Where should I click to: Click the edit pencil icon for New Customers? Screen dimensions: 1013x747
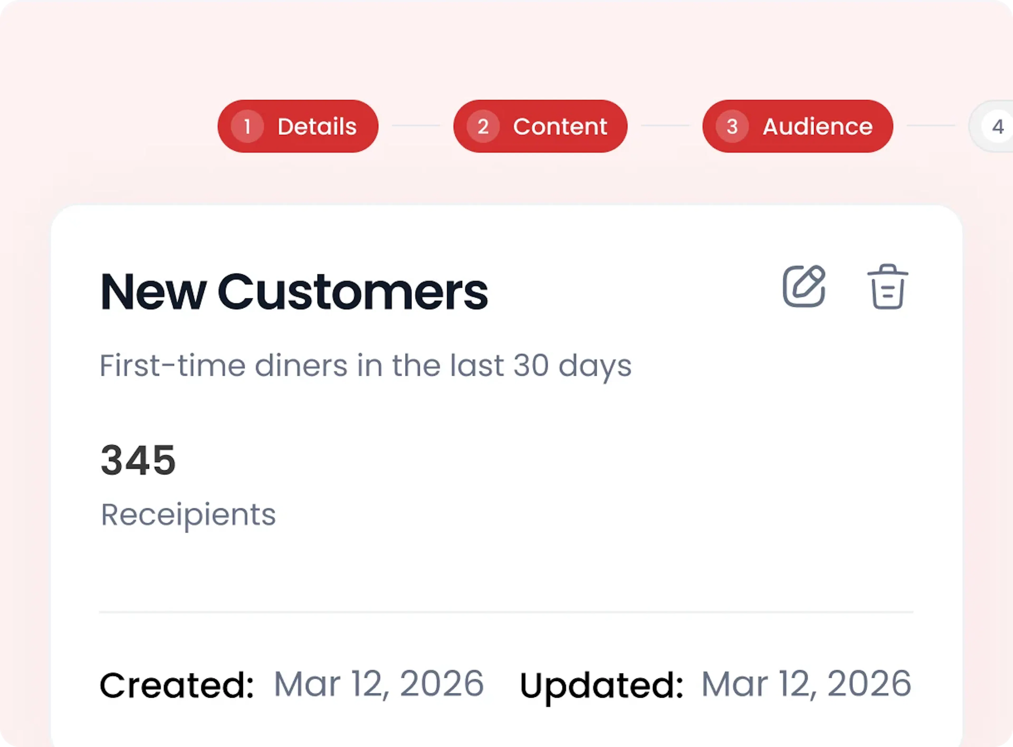coord(804,287)
